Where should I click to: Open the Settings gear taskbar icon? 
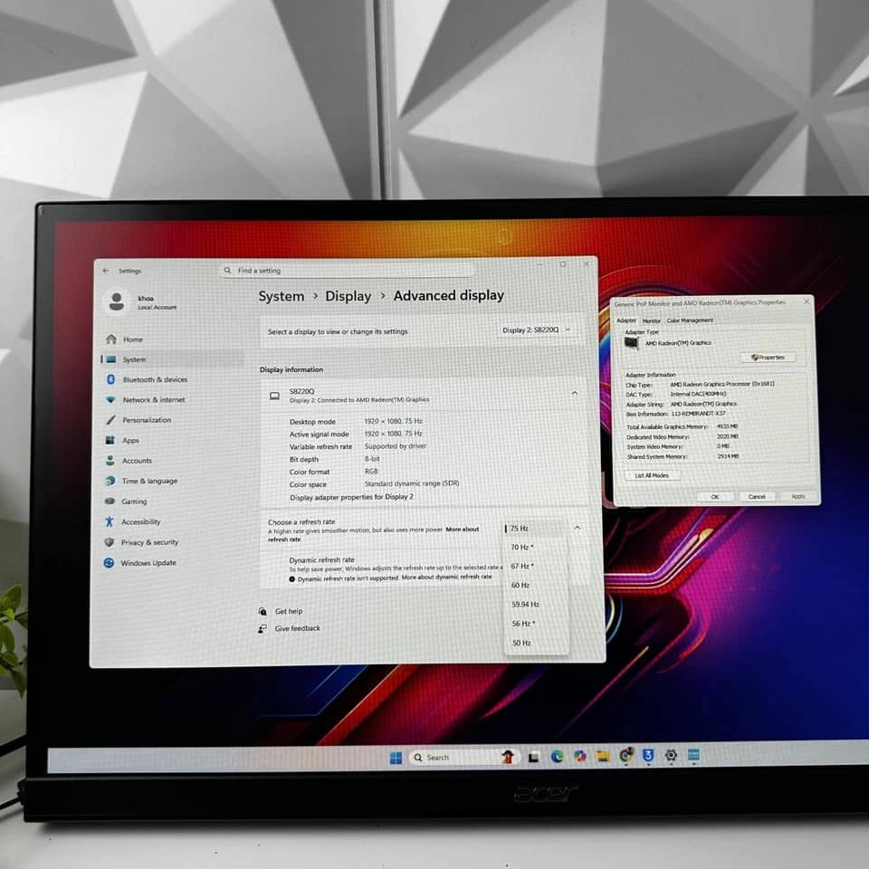click(x=671, y=755)
